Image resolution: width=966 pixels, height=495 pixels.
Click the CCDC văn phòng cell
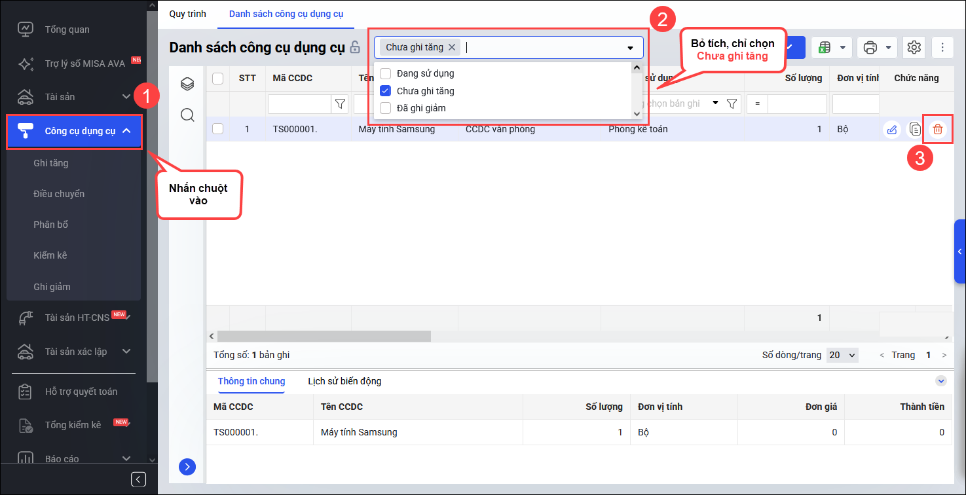pos(529,129)
